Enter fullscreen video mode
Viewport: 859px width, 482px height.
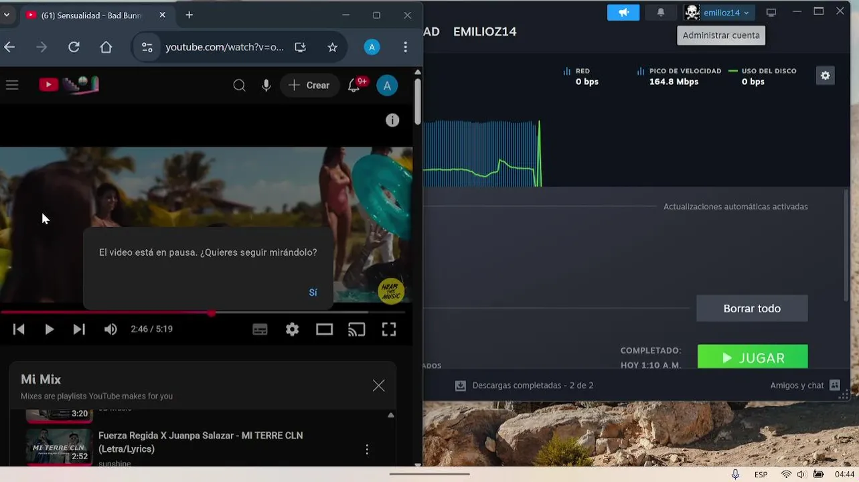point(389,329)
